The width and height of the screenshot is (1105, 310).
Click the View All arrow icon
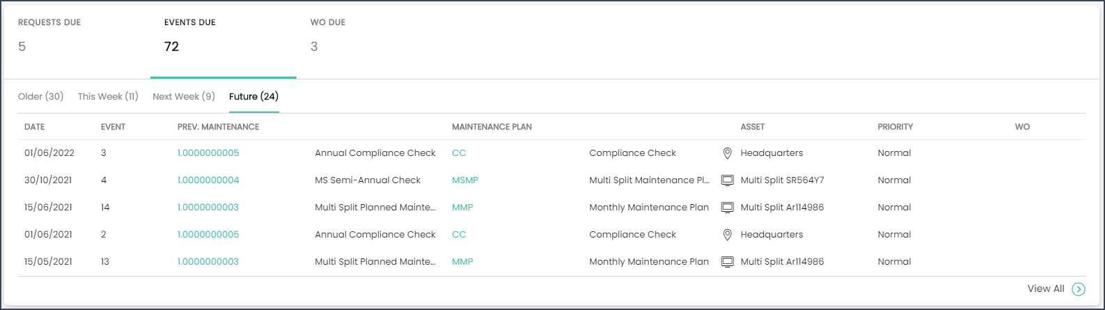tap(1078, 289)
